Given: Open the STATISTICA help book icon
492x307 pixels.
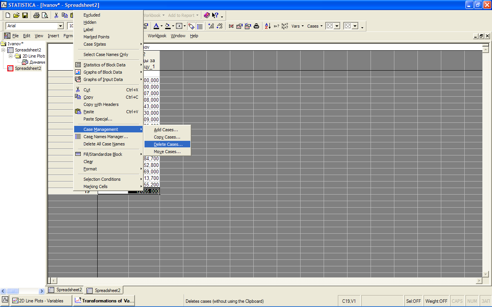Looking at the screenshot, I should coord(207,15).
